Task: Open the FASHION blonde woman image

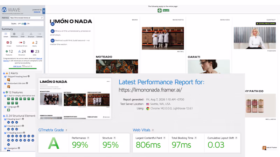Action: [x=255, y=38]
